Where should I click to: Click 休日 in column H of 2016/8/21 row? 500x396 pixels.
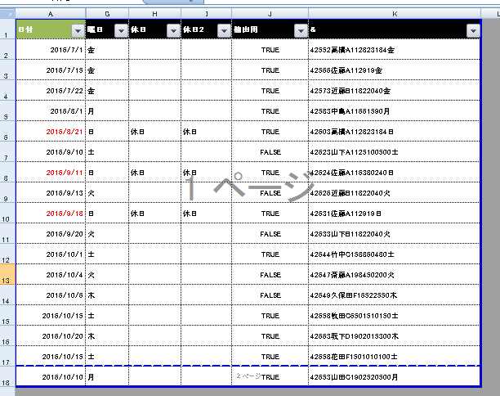click(x=154, y=131)
